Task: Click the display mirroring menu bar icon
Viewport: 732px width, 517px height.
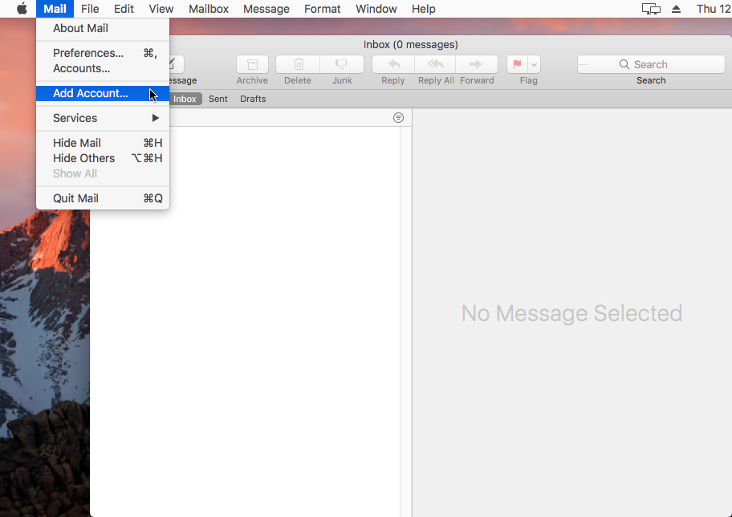Action: 651,9
